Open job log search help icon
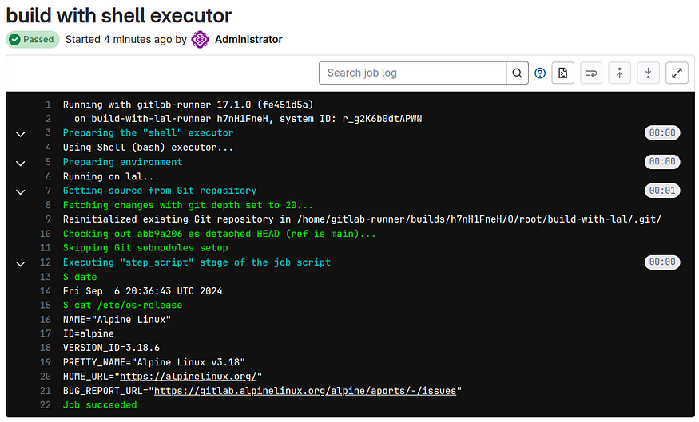This screenshot has width=699, height=422. tap(540, 73)
